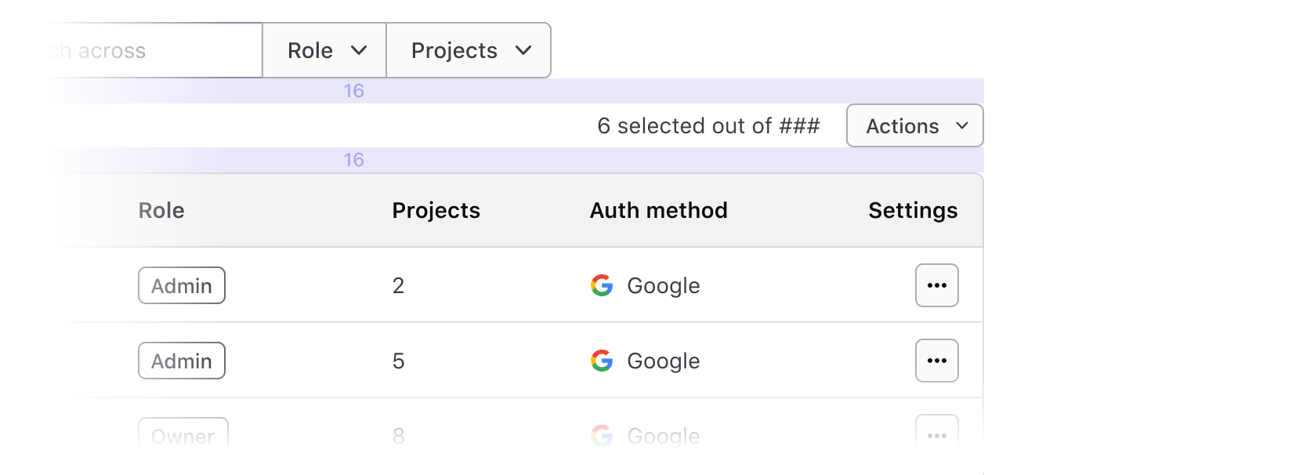Viewport: 1310px width, 475px height.
Task: Open the Projects filter dropdown
Action: pyautogui.click(x=469, y=51)
